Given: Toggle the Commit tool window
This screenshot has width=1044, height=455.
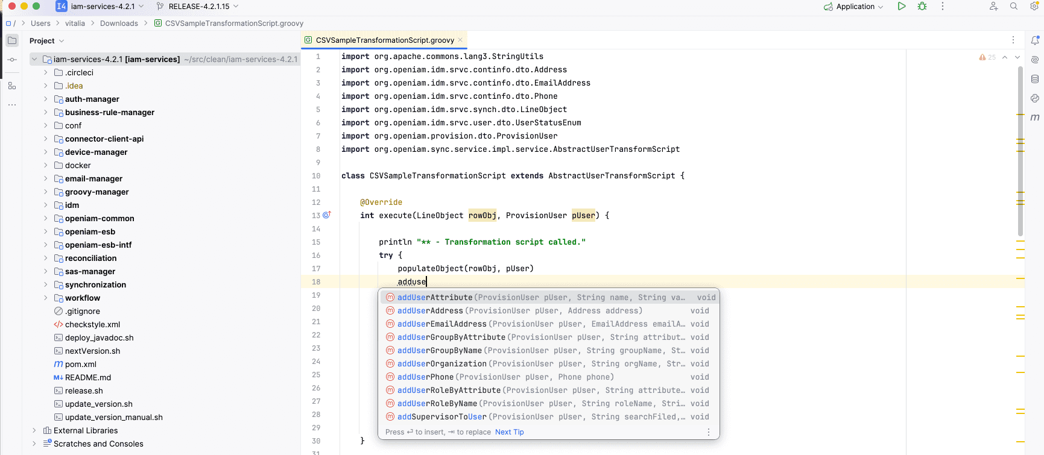Looking at the screenshot, I should (12, 60).
